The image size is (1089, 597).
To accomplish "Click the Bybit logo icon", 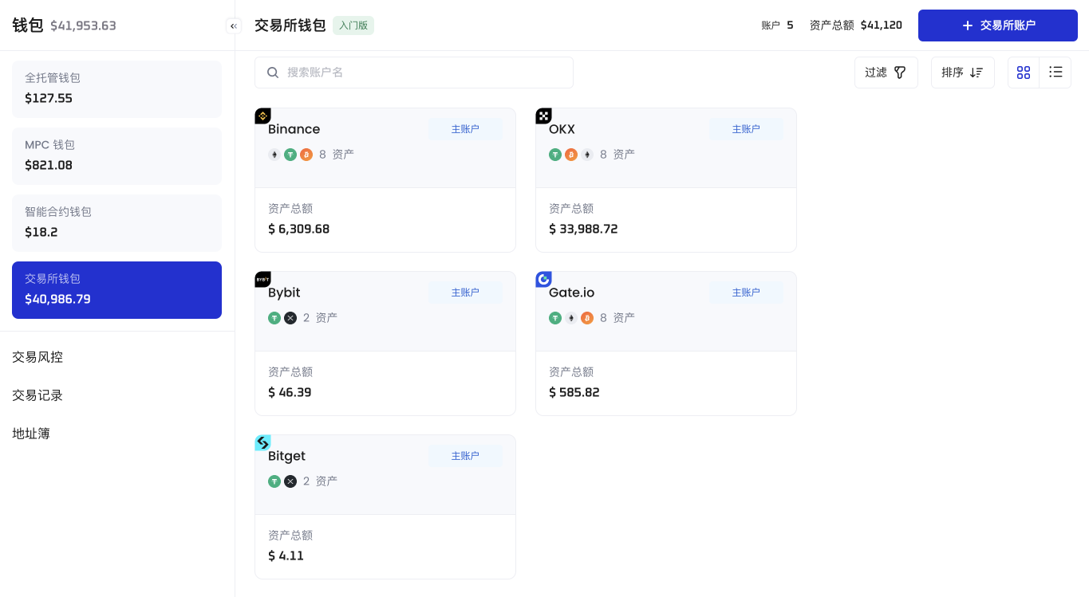I will (262, 280).
